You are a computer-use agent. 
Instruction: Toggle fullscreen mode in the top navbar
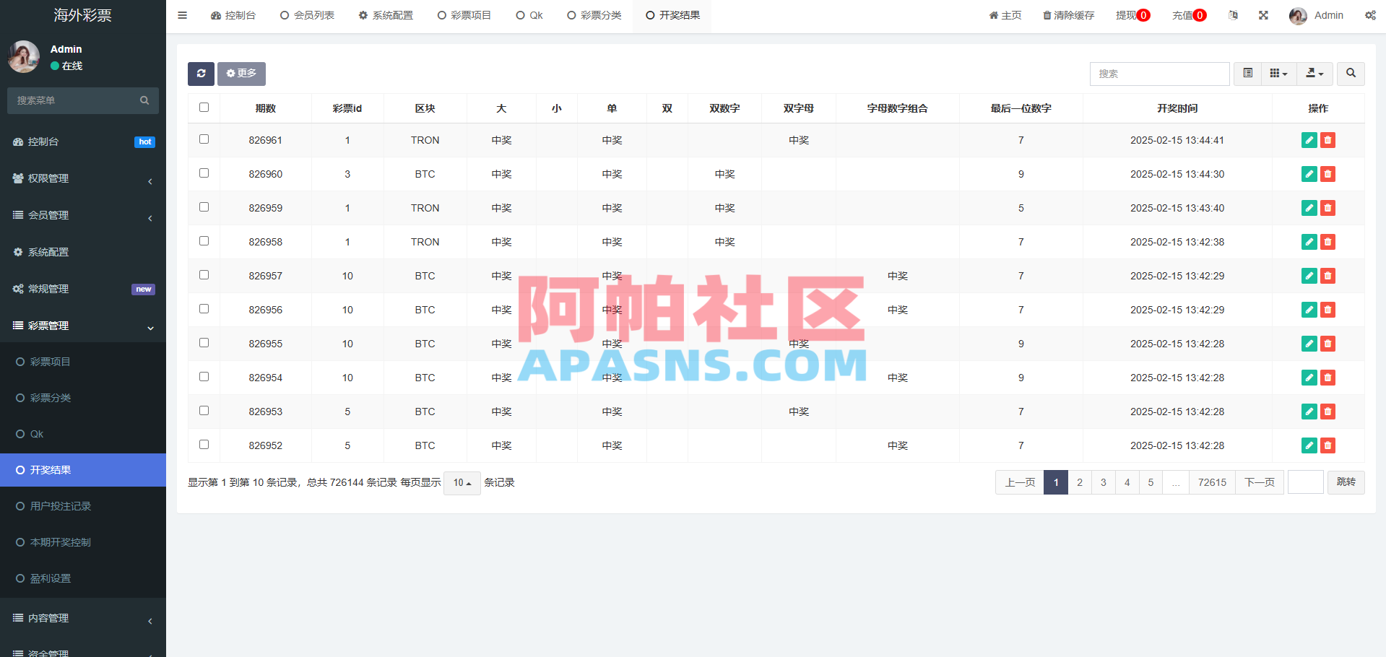(x=1262, y=15)
